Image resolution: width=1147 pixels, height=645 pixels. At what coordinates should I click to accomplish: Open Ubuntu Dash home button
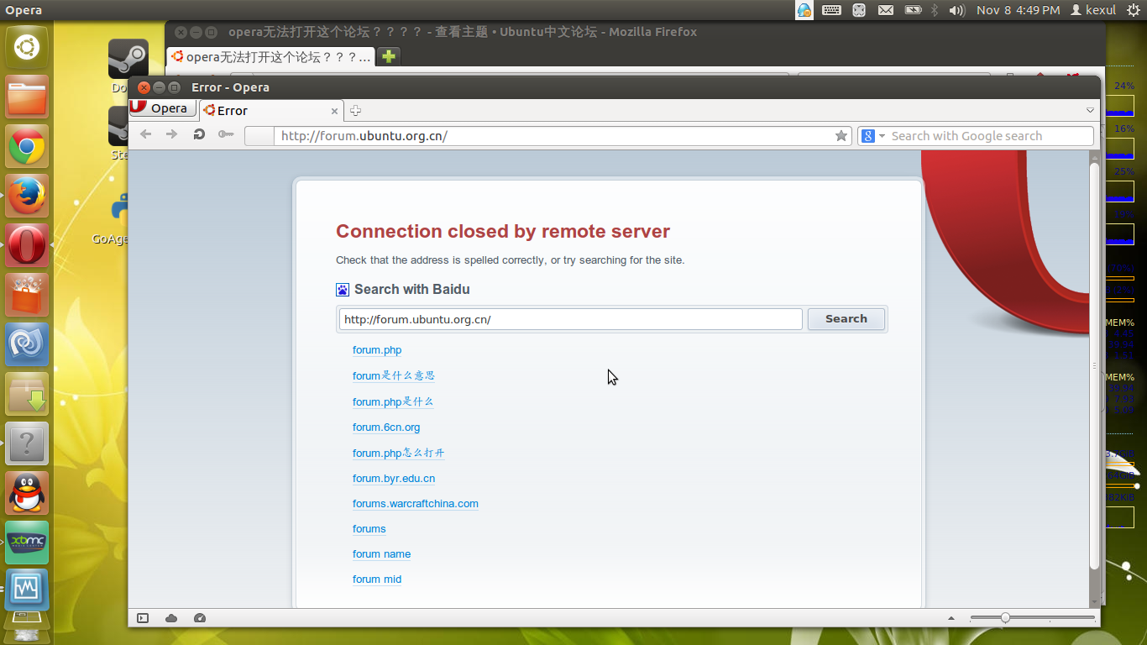click(27, 47)
